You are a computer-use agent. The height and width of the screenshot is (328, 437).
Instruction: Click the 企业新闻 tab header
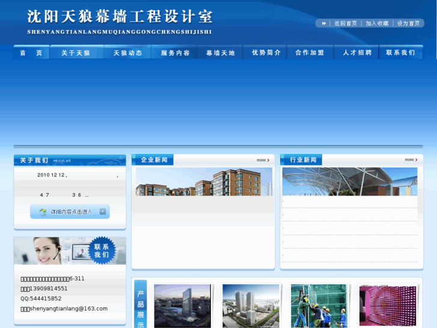point(153,159)
